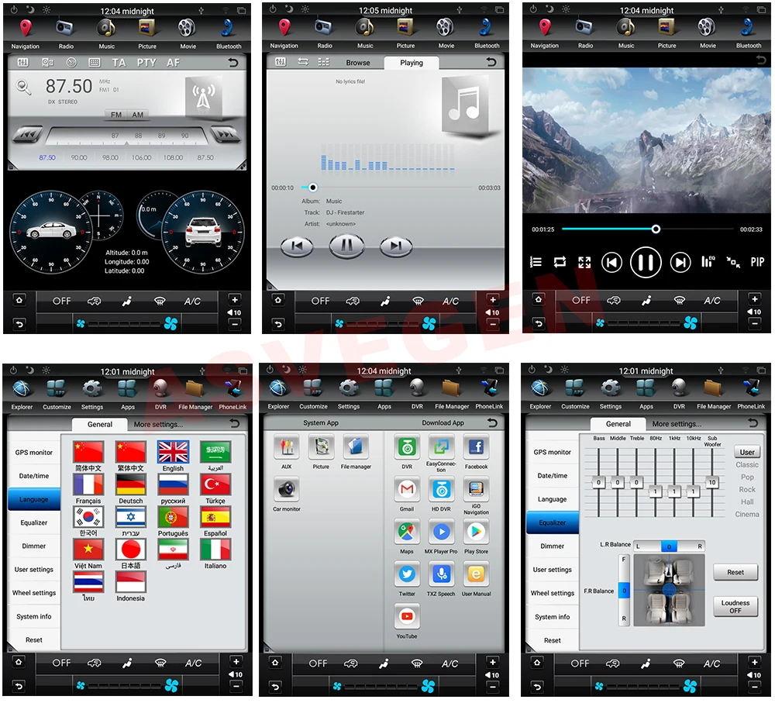Toggle PTY in the radio toolbar
Screen dimensions: 775x710
(x=146, y=63)
